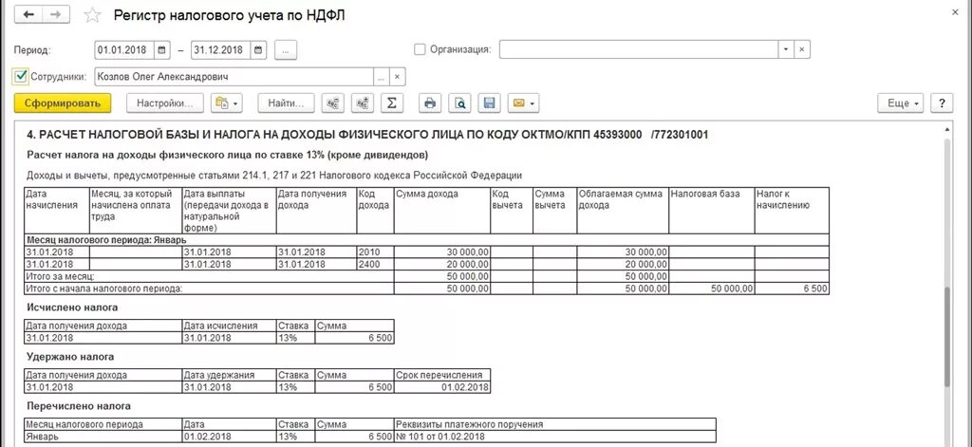Open print preview
This screenshot has height=447, width=972.
click(460, 103)
